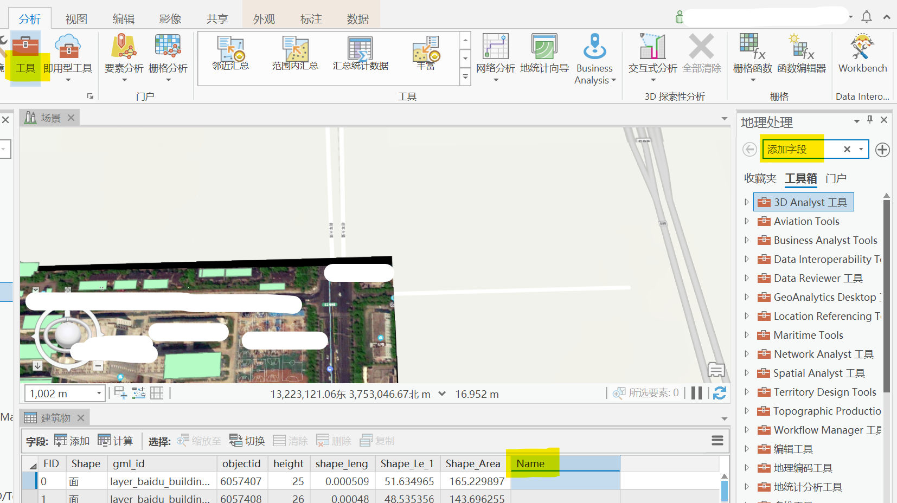Open the 要素分析 feature analysis menu
This screenshot has height=503, width=897.
click(x=124, y=58)
